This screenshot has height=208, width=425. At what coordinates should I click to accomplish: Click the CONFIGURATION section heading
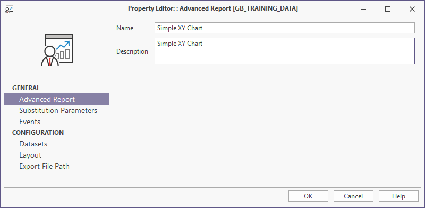[x=38, y=133]
